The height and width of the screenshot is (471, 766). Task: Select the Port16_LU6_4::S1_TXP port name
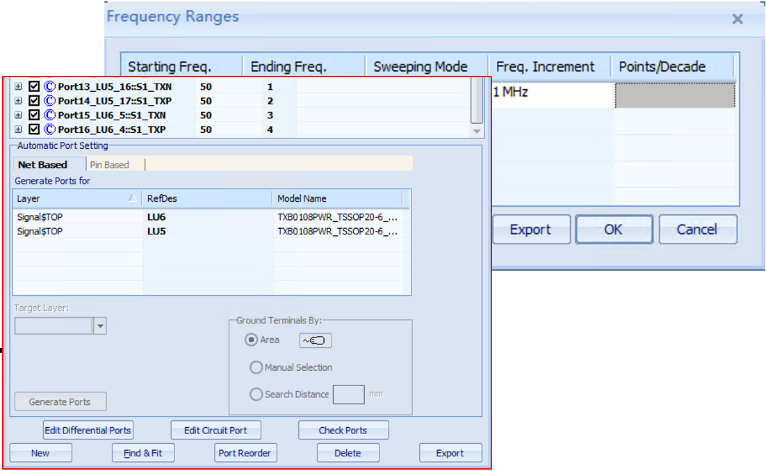tap(112, 129)
